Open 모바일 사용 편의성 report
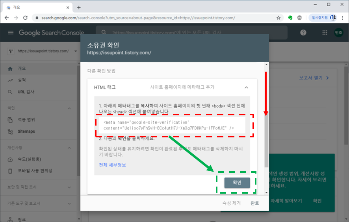This screenshot has width=349, height=222. pos(39,171)
